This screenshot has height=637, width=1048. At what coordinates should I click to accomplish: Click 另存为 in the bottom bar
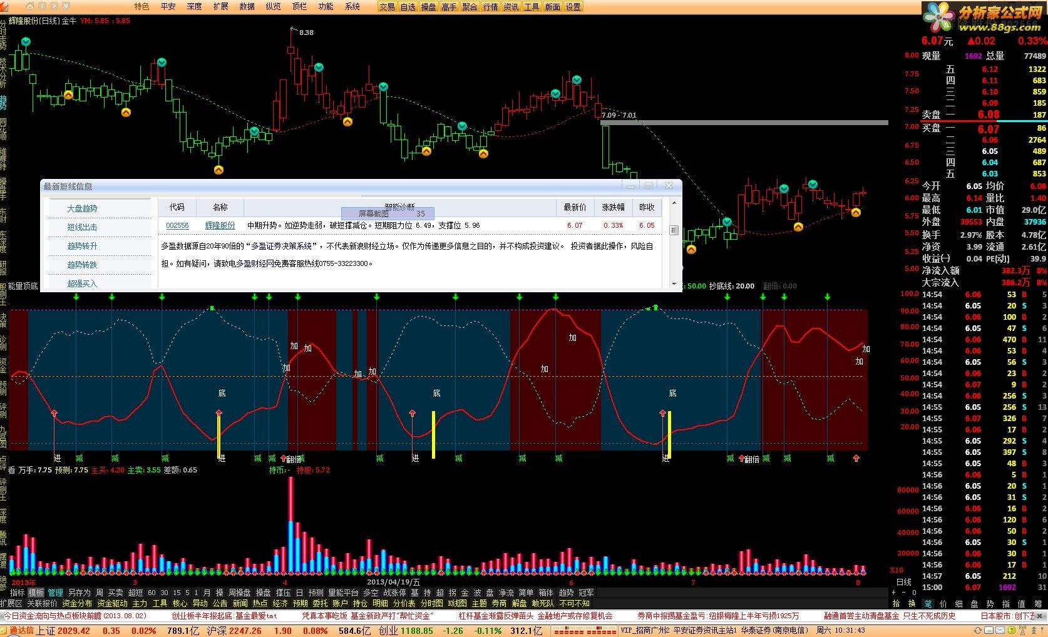[x=80, y=593]
